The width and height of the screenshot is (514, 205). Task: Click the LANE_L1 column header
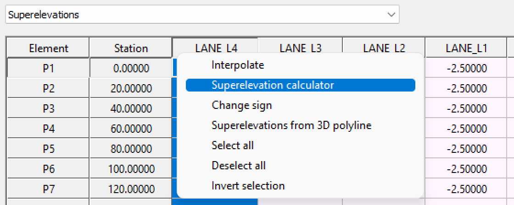tap(466, 48)
